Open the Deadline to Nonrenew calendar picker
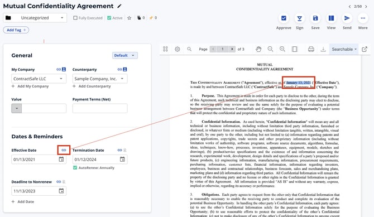The width and height of the screenshot is (374, 217). [61, 191]
